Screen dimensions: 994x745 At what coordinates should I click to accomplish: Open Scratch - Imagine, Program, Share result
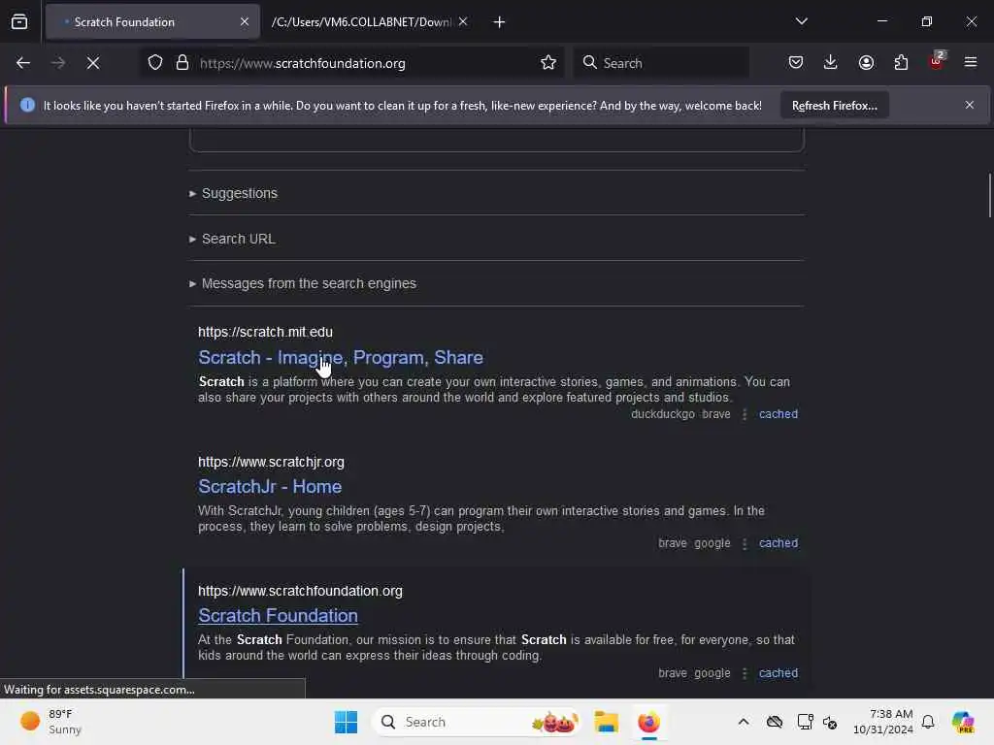tap(341, 358)
